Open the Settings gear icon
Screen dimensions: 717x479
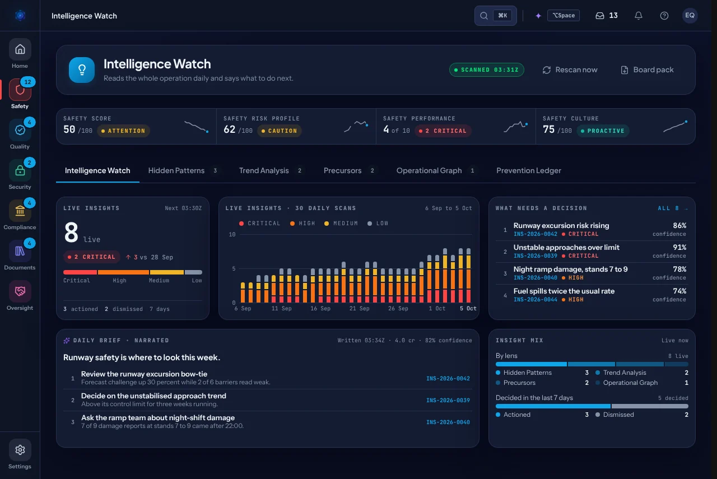(20, 450)
